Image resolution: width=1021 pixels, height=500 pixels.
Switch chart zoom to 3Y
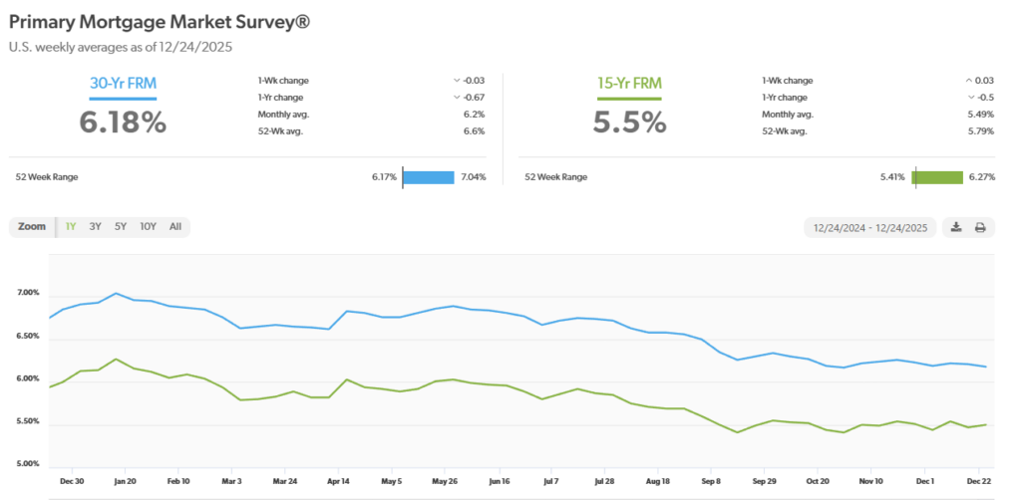coord(96,226)
